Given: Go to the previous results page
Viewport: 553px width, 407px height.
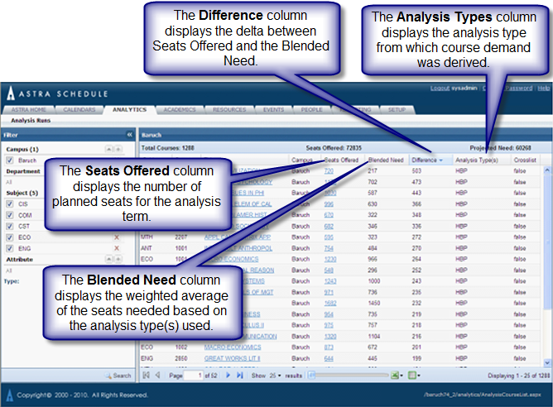Looking at the screenshot, I should point(157,376).
